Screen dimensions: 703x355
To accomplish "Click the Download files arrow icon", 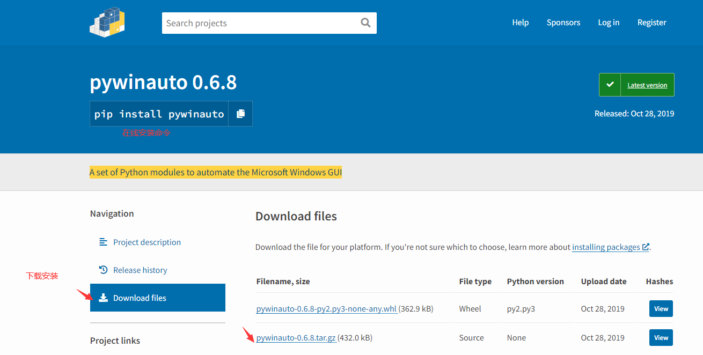I will (104, 298).
